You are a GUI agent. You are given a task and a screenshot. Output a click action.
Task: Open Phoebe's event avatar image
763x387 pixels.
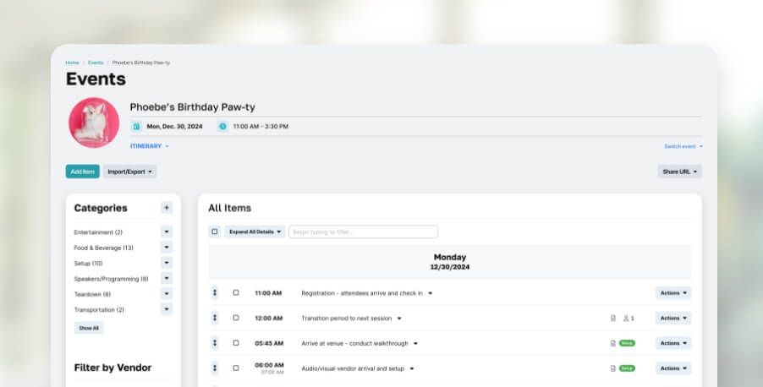[94, 123]
